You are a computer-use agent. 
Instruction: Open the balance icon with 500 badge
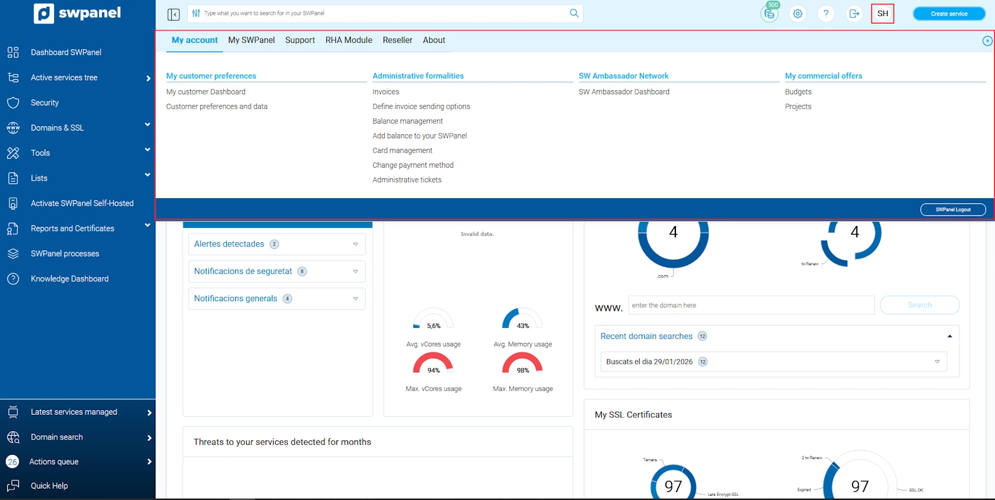[x=769, y=14]
